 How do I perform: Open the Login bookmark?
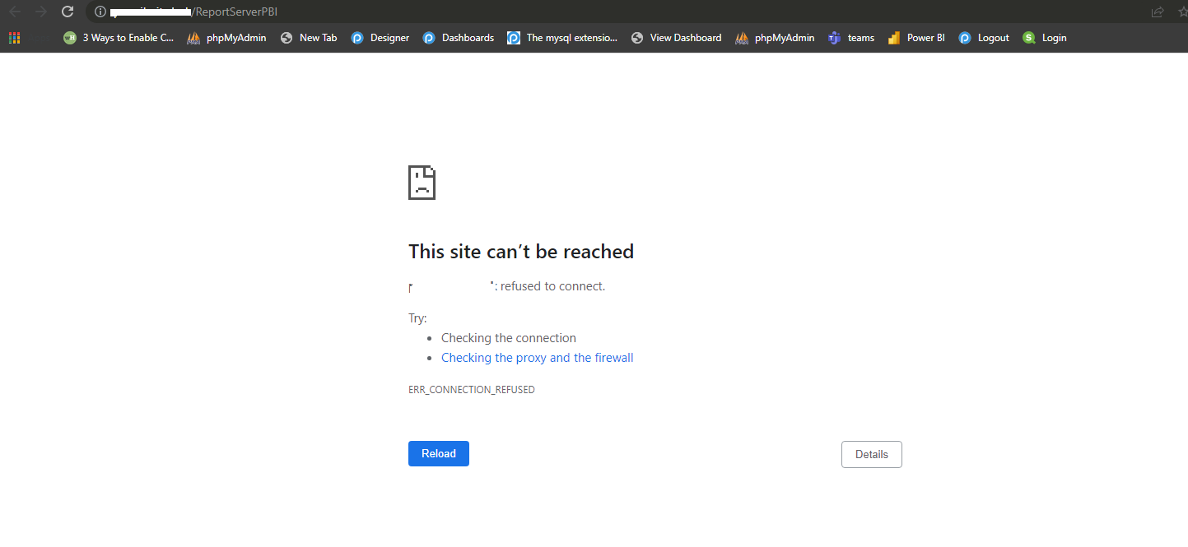click(1045, 38)
